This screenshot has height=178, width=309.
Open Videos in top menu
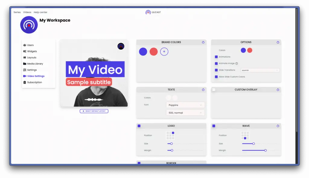27,12
